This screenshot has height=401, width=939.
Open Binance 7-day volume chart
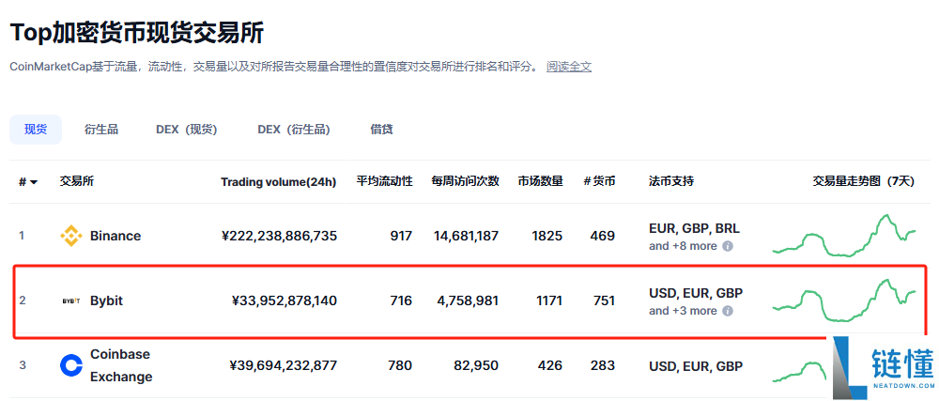tap(844, 236)
